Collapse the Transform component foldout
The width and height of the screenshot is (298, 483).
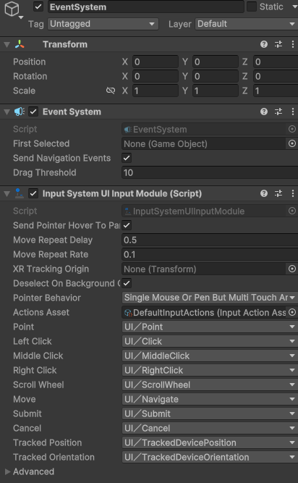tap(7, 44)
